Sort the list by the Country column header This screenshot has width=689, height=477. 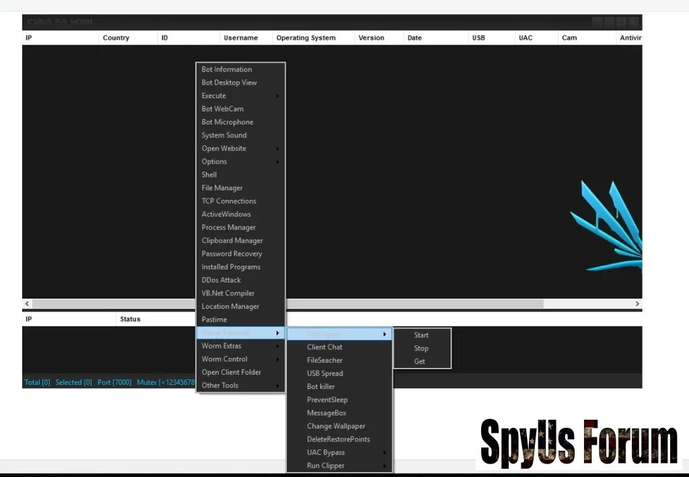[116, 38]
